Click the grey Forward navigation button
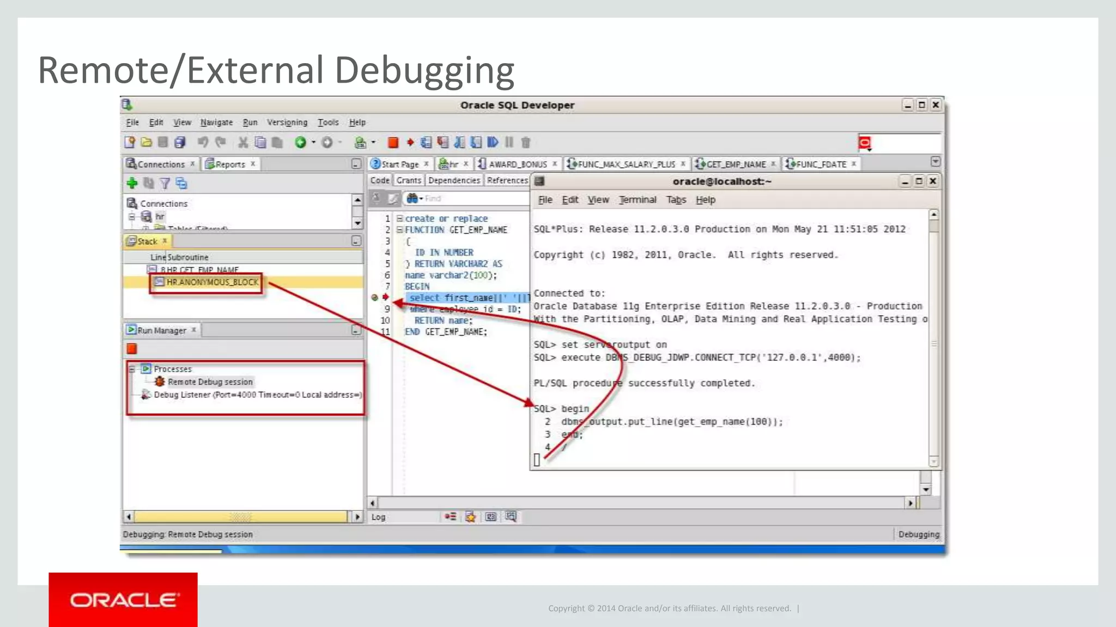Image resolution: width=1116 pixels, height=627 pixels. pyautogui.click(x=327, y=143)
